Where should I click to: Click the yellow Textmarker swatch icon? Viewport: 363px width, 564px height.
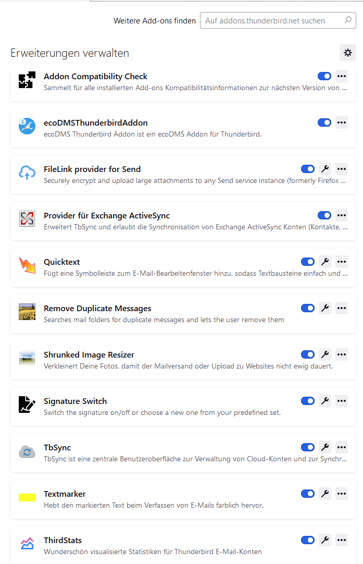click(x=27, y=497)
